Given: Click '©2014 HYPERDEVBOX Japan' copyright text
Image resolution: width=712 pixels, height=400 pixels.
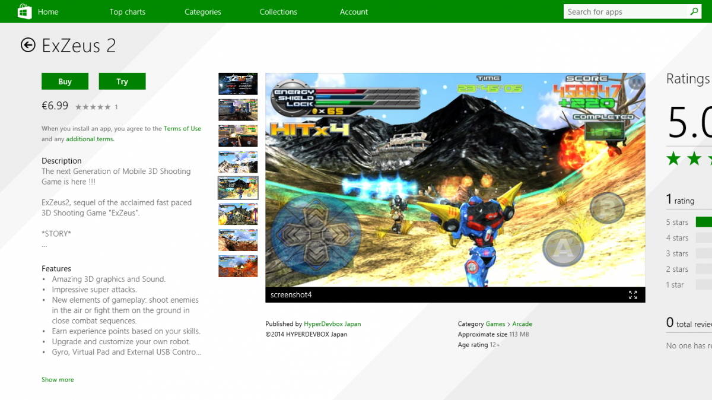Looking at the screenshot, I should coord(306,335).
